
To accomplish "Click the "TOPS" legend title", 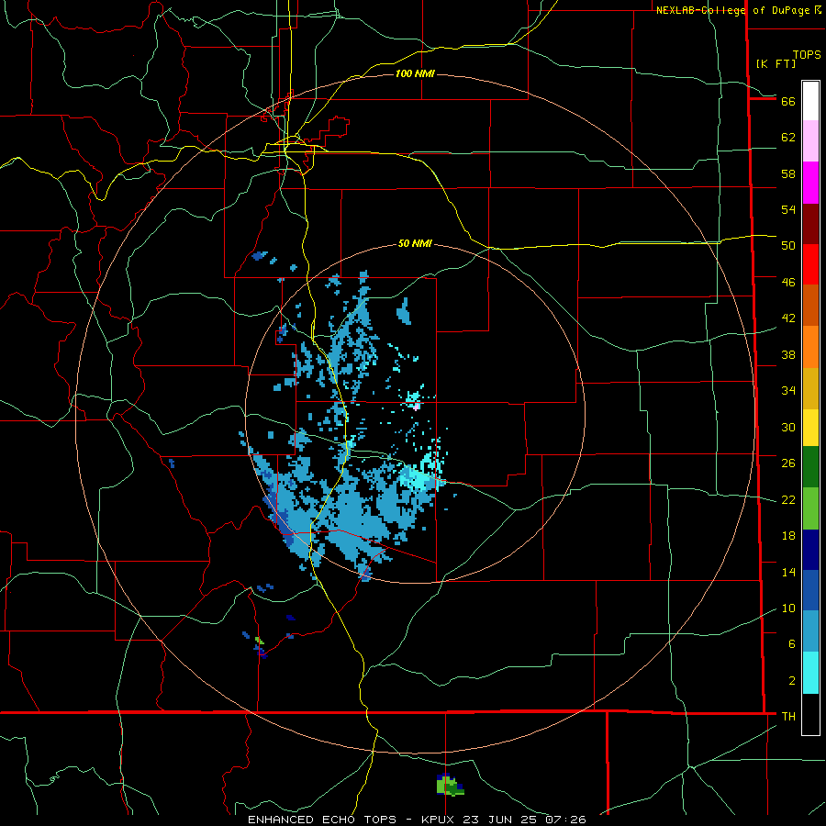I will (x=807, y=55).
